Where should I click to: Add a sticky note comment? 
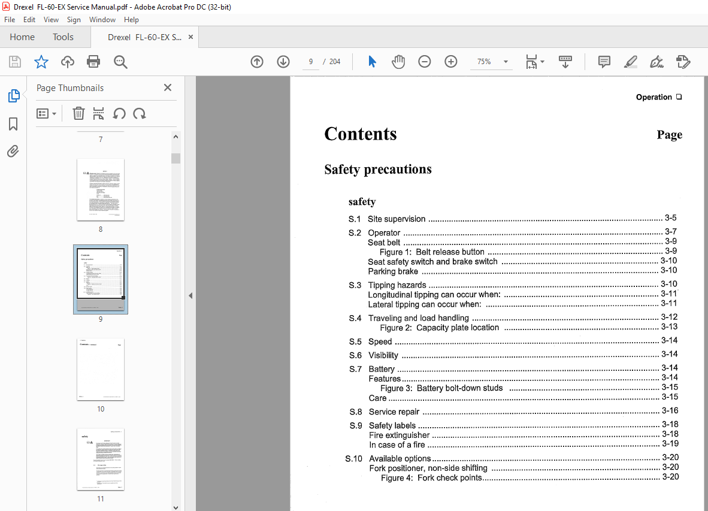604,62
